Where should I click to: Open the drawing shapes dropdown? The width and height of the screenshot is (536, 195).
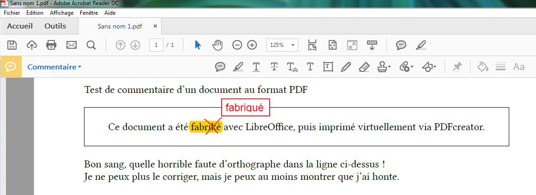pos(429,67)
